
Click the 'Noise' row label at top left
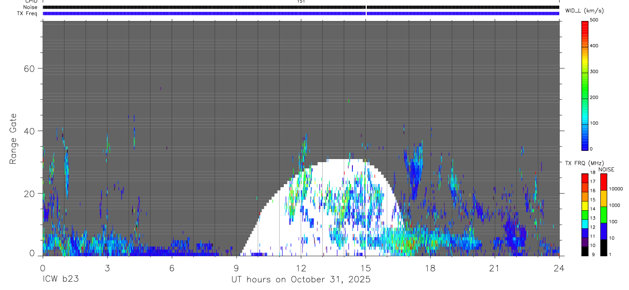pos(31,7)
